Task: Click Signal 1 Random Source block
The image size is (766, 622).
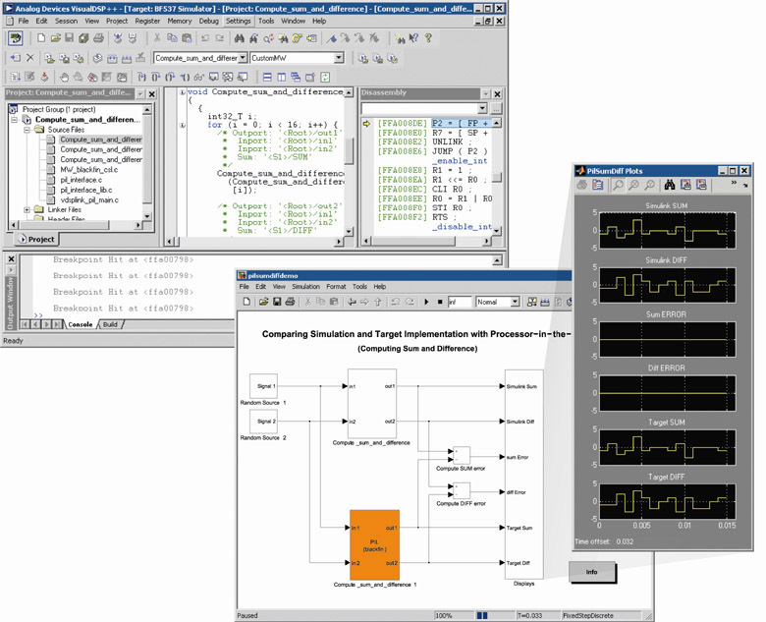Action: pyautogui.click(x=264, y=386)
